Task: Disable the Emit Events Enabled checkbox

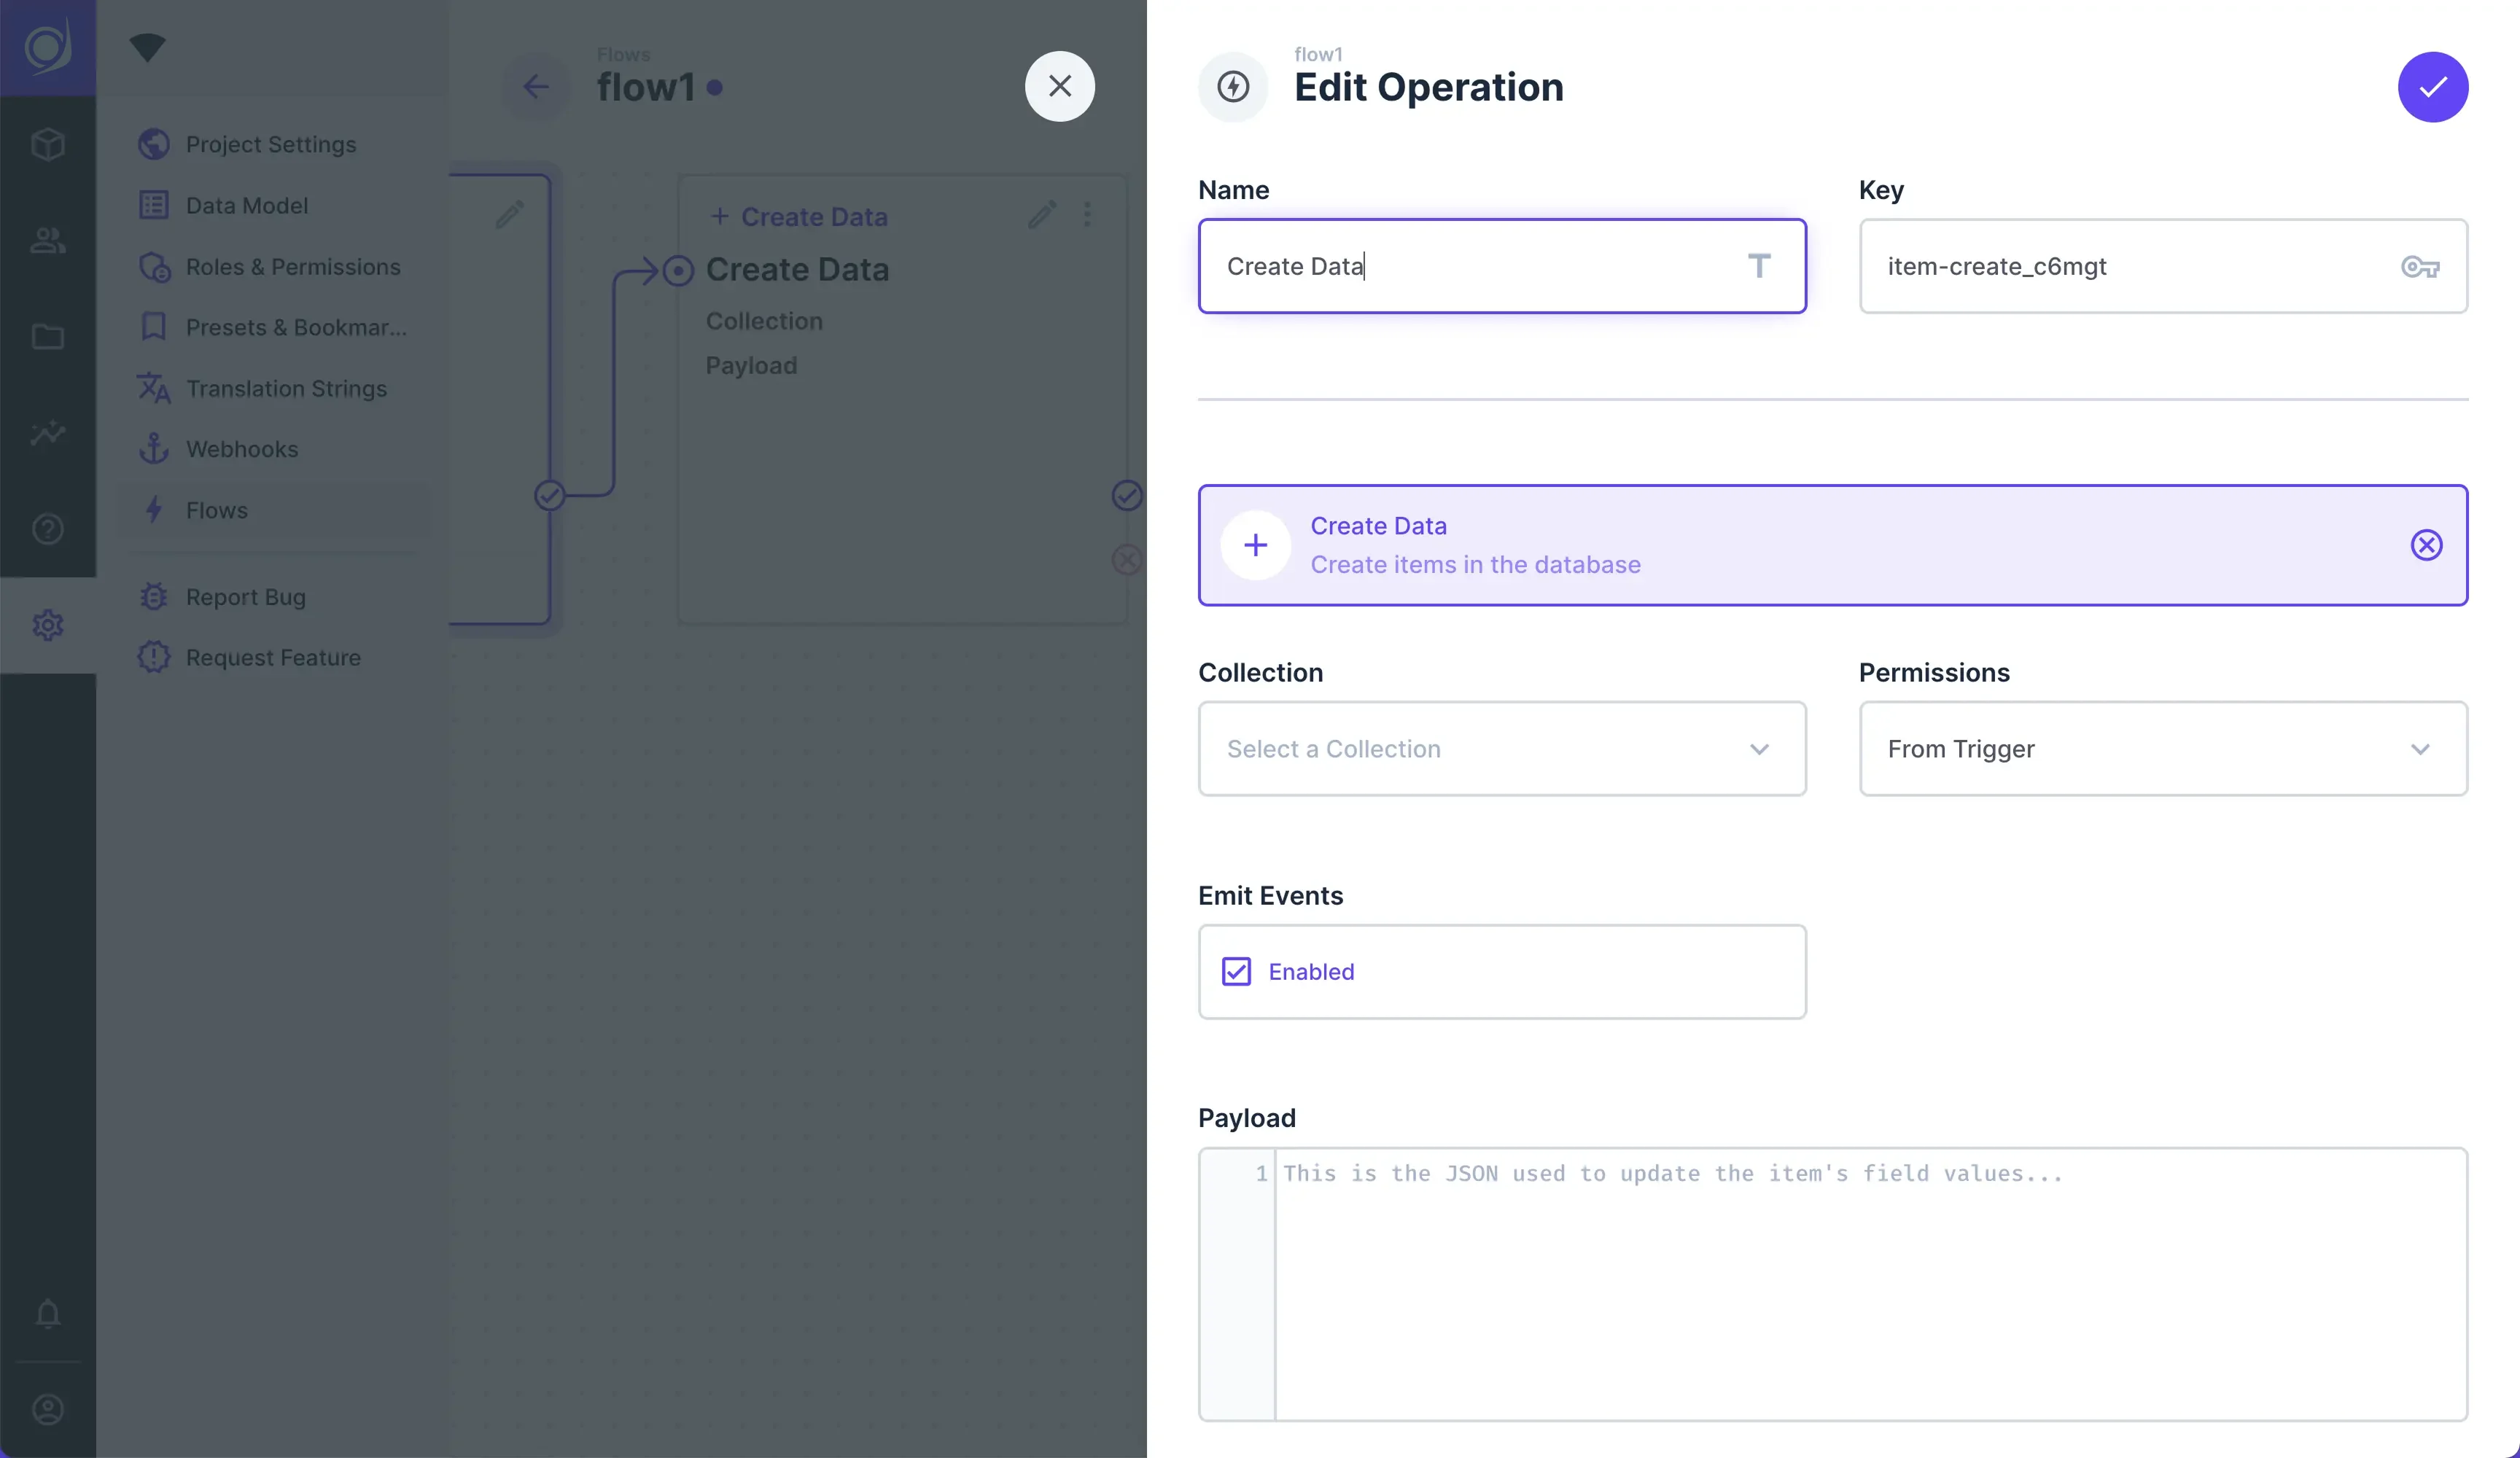Action: point(1237,971)
